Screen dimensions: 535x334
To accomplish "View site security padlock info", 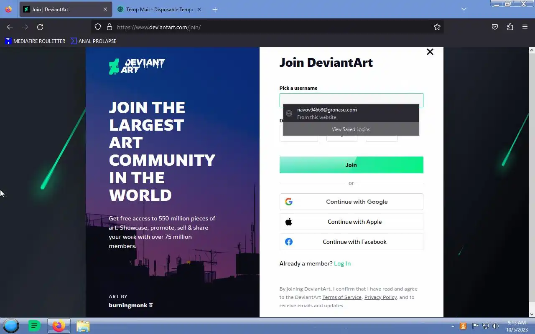I will [110, 27].
